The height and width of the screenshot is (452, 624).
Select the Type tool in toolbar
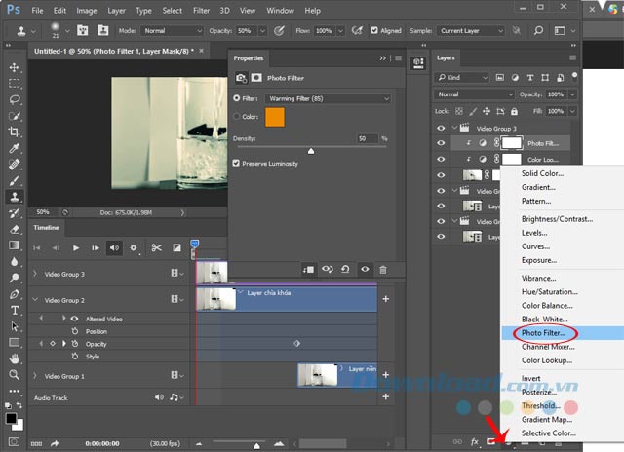coord(15,310)
